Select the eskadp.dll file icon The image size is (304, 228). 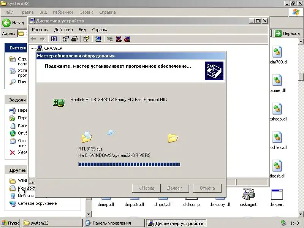tap(277, 109)
